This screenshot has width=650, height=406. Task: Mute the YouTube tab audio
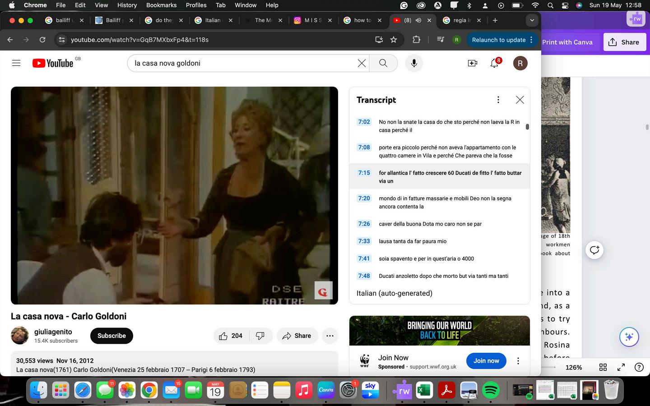point(418,20)
